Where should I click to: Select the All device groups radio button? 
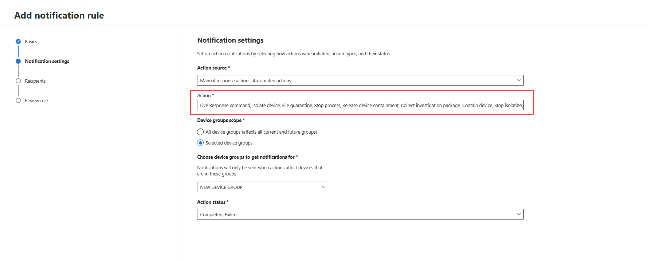pyautogui.click(x=200, y=132)
